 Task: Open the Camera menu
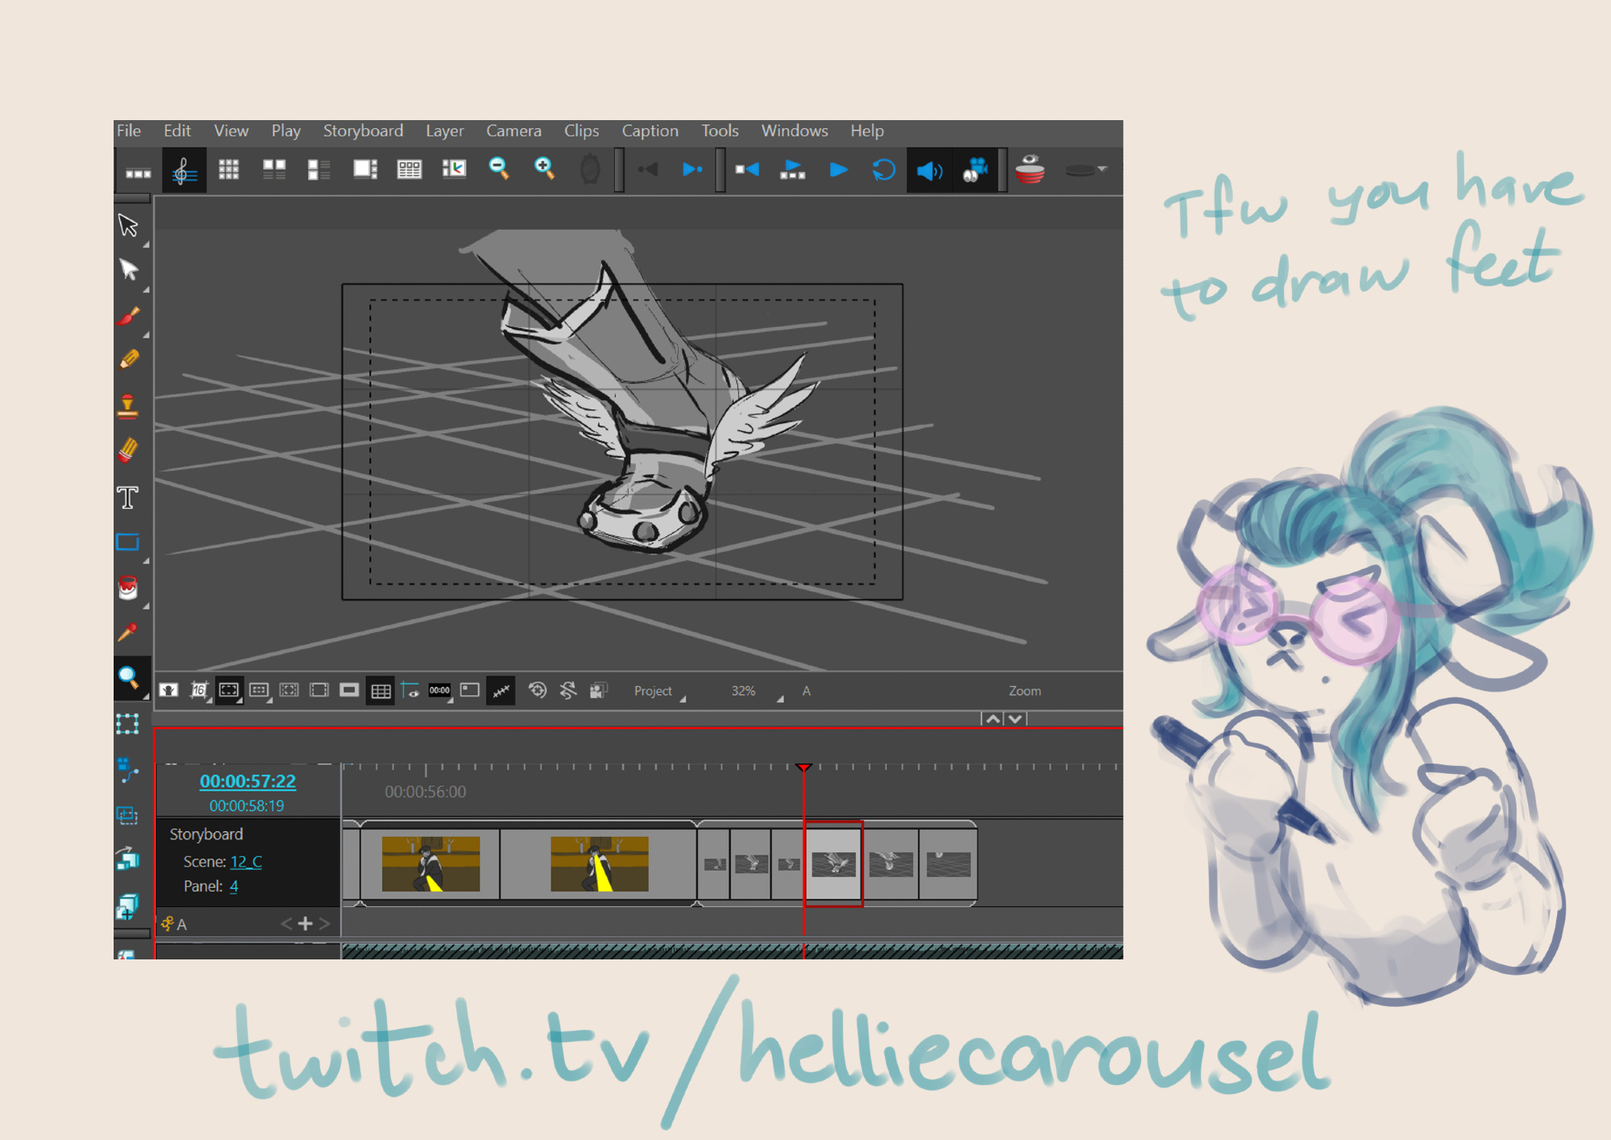point(513,131)
